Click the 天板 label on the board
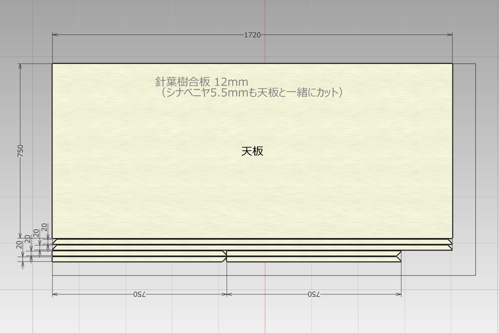This screenshot has height=333, width=499. 252,151
